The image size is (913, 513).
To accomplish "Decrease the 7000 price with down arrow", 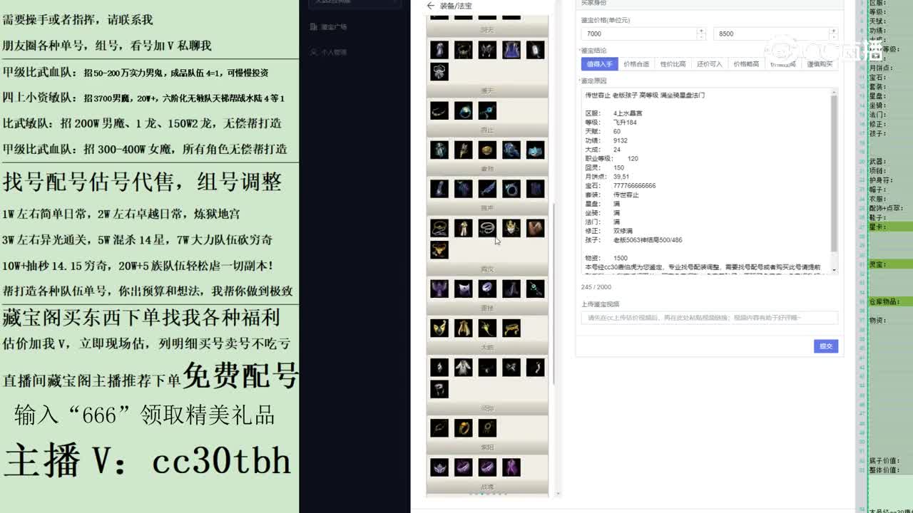I will tap(701, 36).
